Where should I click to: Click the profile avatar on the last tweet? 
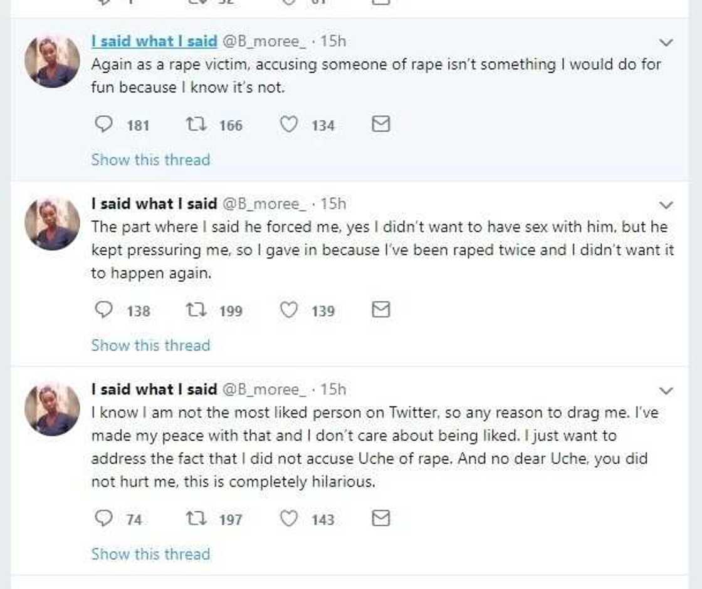point(52,409)
